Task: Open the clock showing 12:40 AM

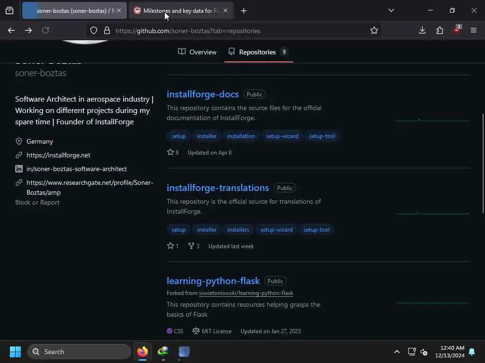Action: (x=450, y=352)
